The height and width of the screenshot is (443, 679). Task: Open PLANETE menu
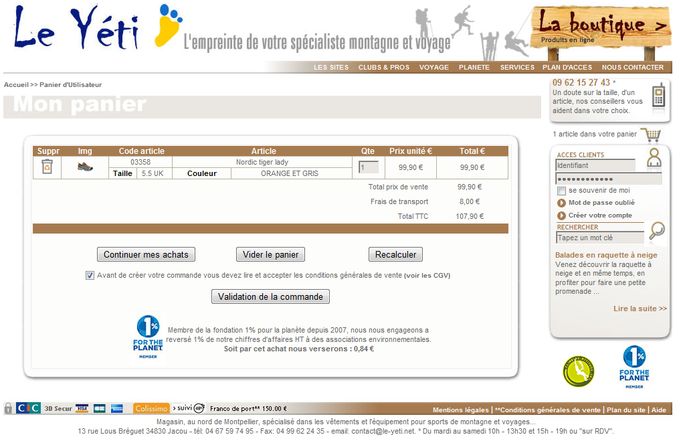474,68
